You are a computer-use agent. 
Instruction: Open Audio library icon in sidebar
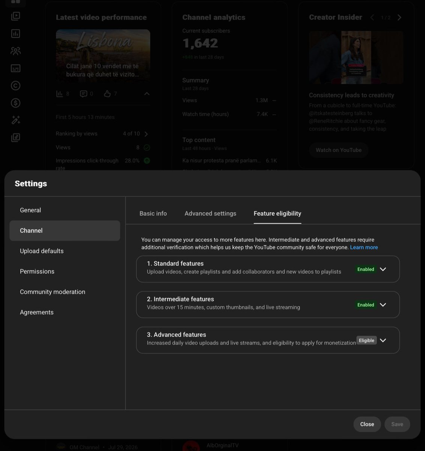15,138
